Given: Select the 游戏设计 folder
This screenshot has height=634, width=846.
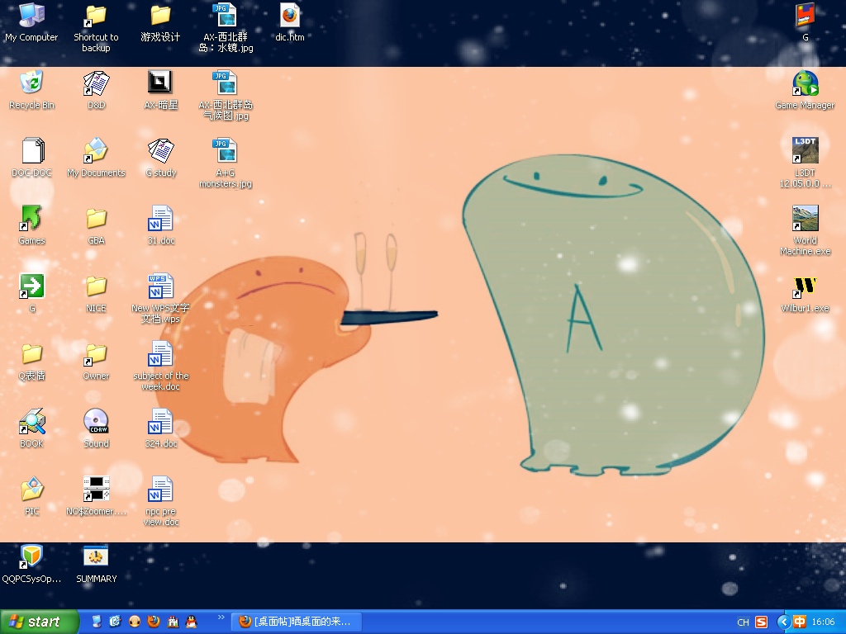Looking at the screenshot, I should click(160, 22).
